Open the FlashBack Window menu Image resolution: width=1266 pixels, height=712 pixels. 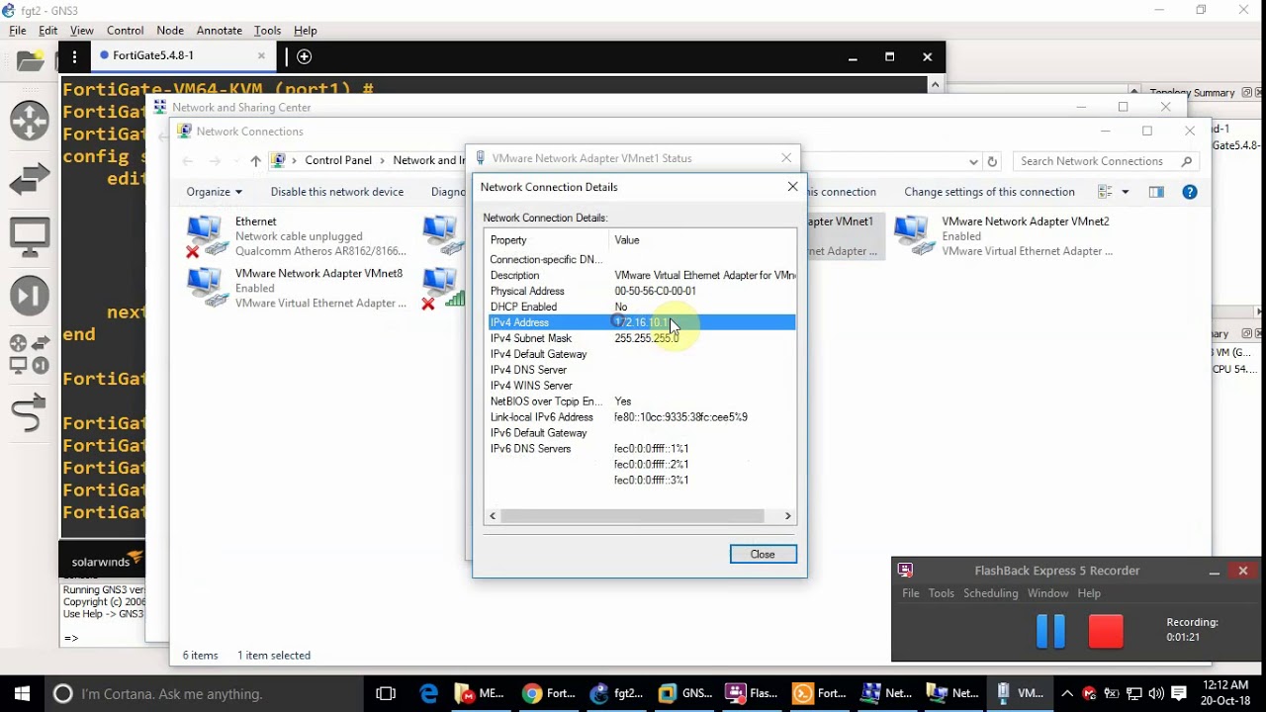pos(1047,593)
